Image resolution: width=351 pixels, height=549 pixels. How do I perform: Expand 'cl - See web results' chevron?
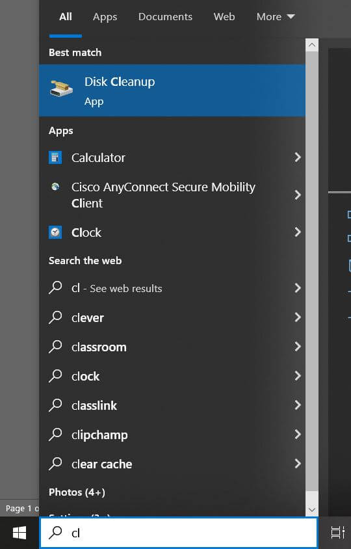click(298, 288)
